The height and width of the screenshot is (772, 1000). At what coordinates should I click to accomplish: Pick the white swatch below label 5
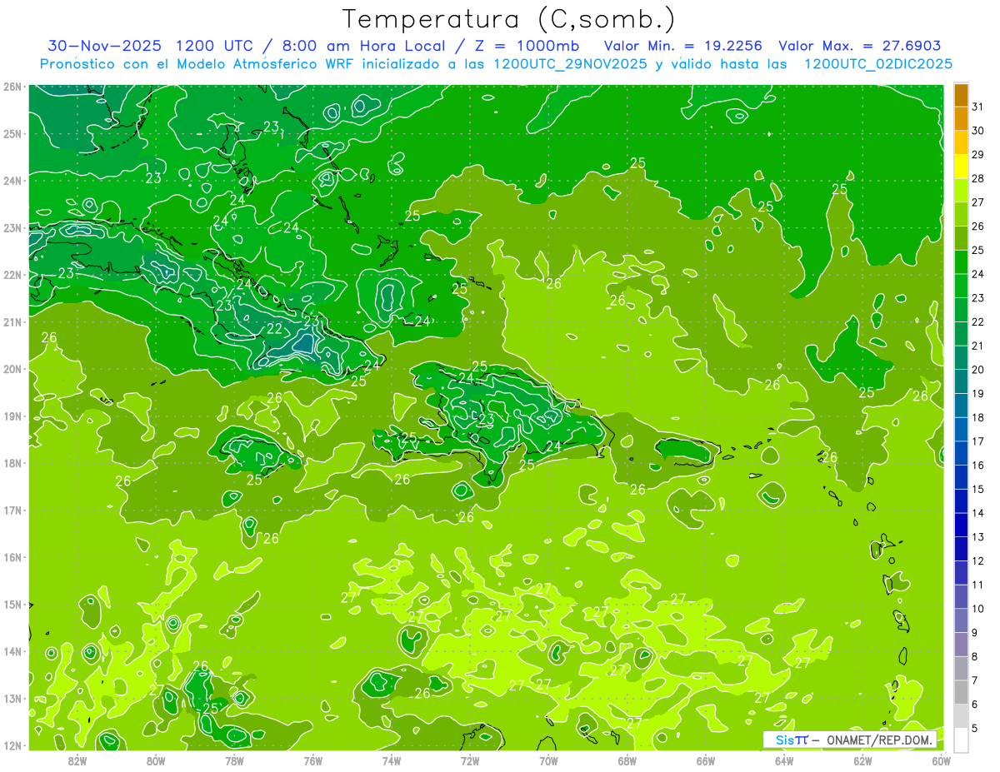coord(961,740)
